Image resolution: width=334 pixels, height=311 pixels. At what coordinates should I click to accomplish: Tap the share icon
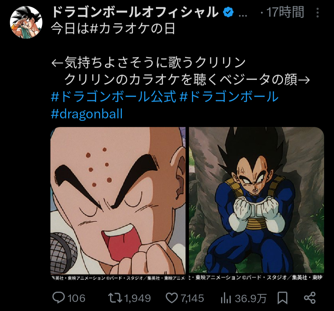point(309,298)
